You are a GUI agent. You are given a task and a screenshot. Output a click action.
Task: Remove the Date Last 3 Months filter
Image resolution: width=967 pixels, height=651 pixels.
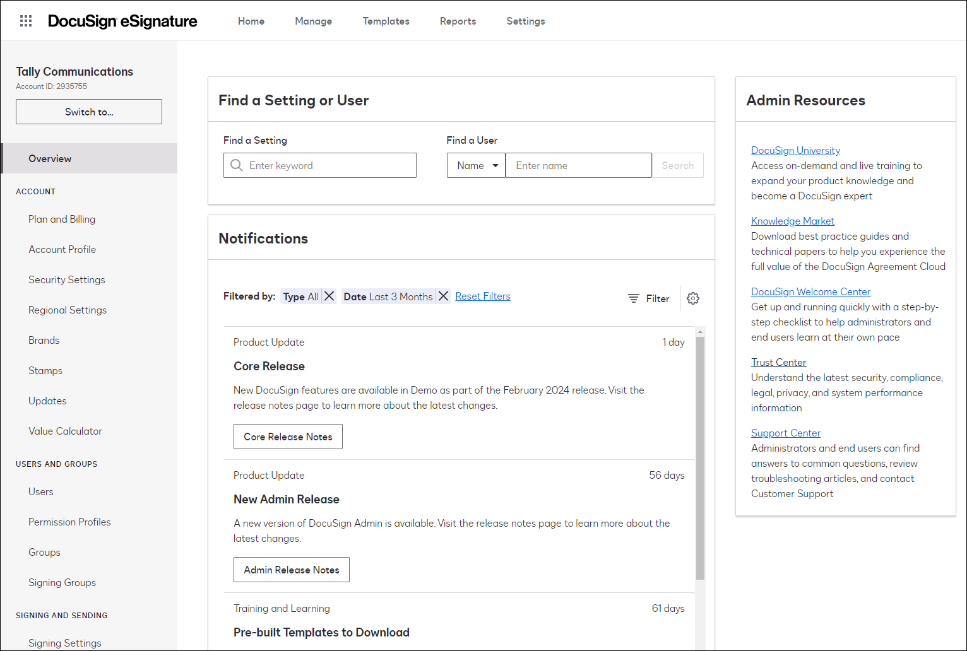(x=444, y=296)
